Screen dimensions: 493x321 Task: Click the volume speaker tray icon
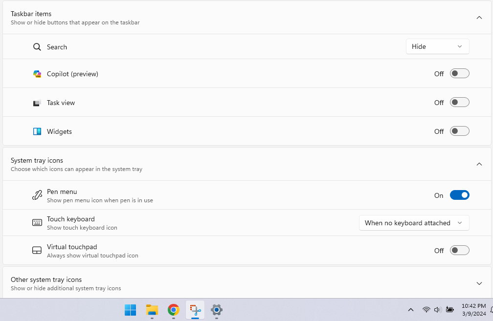pos(438,310)
